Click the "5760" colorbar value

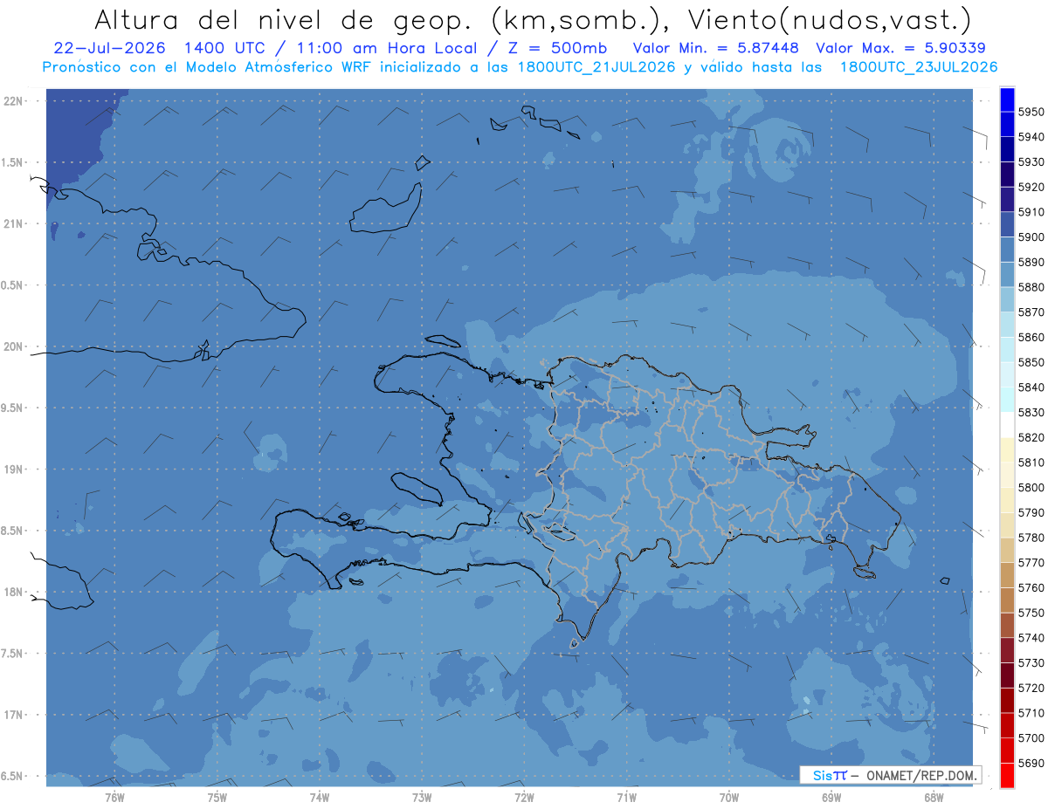(x=1031, y=588)
